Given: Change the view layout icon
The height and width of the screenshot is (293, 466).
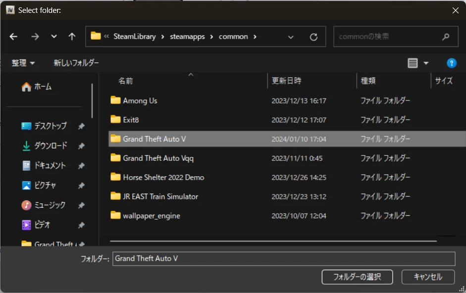Looking at the screenshot, I should pyautogui.click(x=413, y=63).
